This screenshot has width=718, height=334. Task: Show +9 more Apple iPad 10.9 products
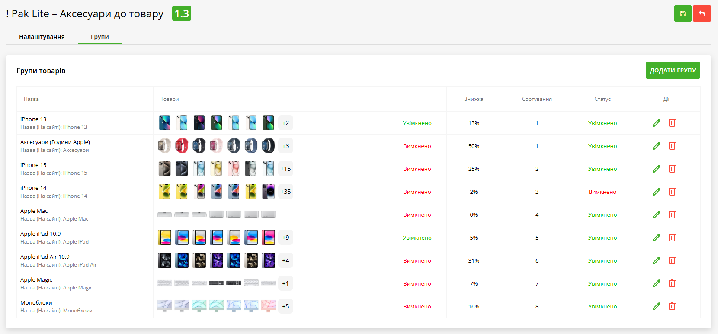pos(285,238)
